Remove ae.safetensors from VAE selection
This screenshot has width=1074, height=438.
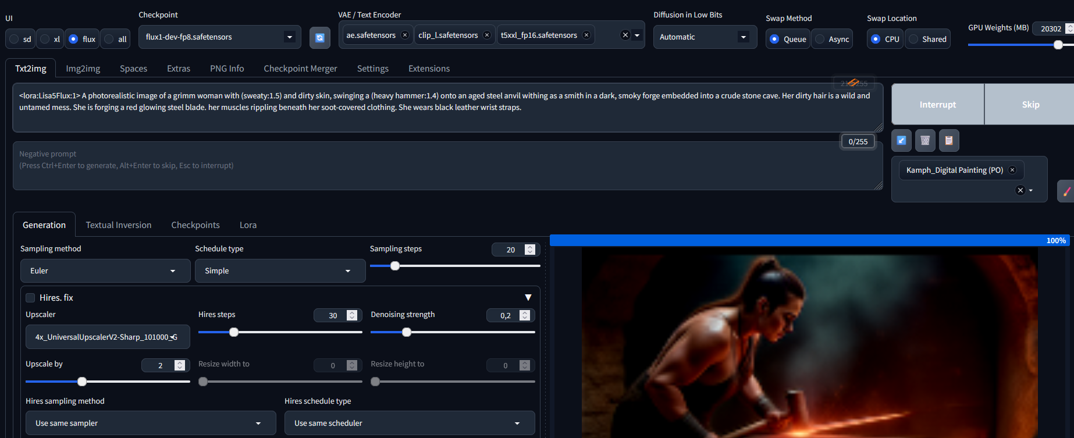click(x=405, y=35)
